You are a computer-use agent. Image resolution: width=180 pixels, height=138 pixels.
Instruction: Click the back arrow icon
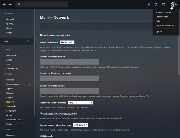click(10, 4)
